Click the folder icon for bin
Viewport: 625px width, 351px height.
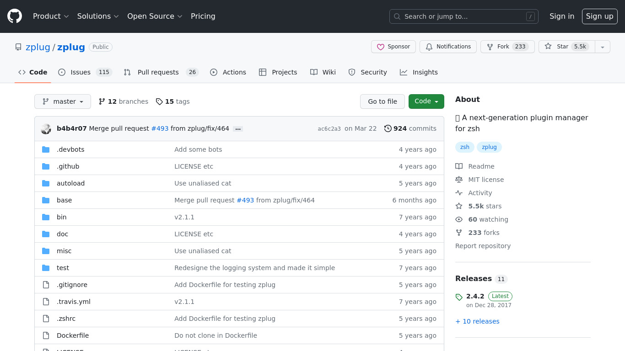46,217
